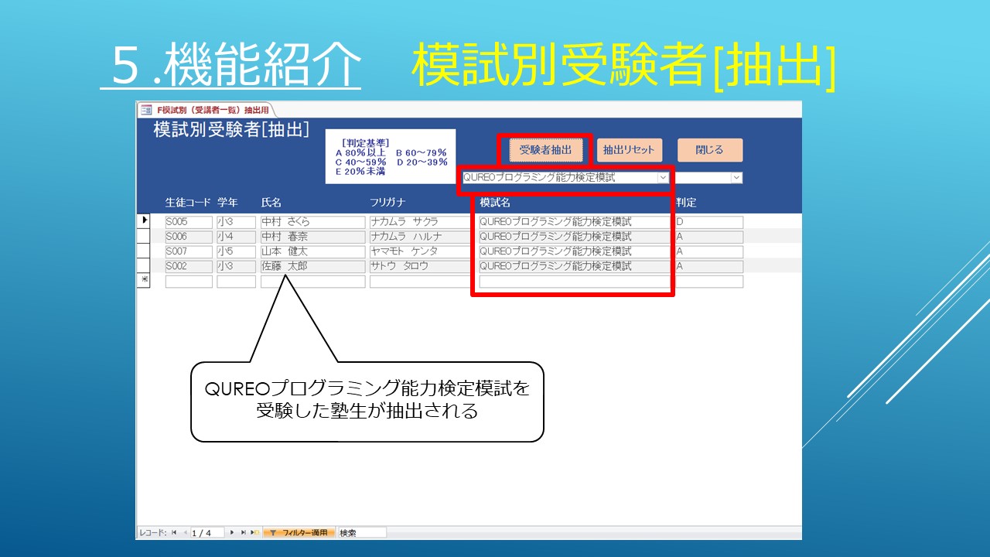990x557 pixels.
Task: Select the name field 山本 健太
Action: (x=312, y=251)
